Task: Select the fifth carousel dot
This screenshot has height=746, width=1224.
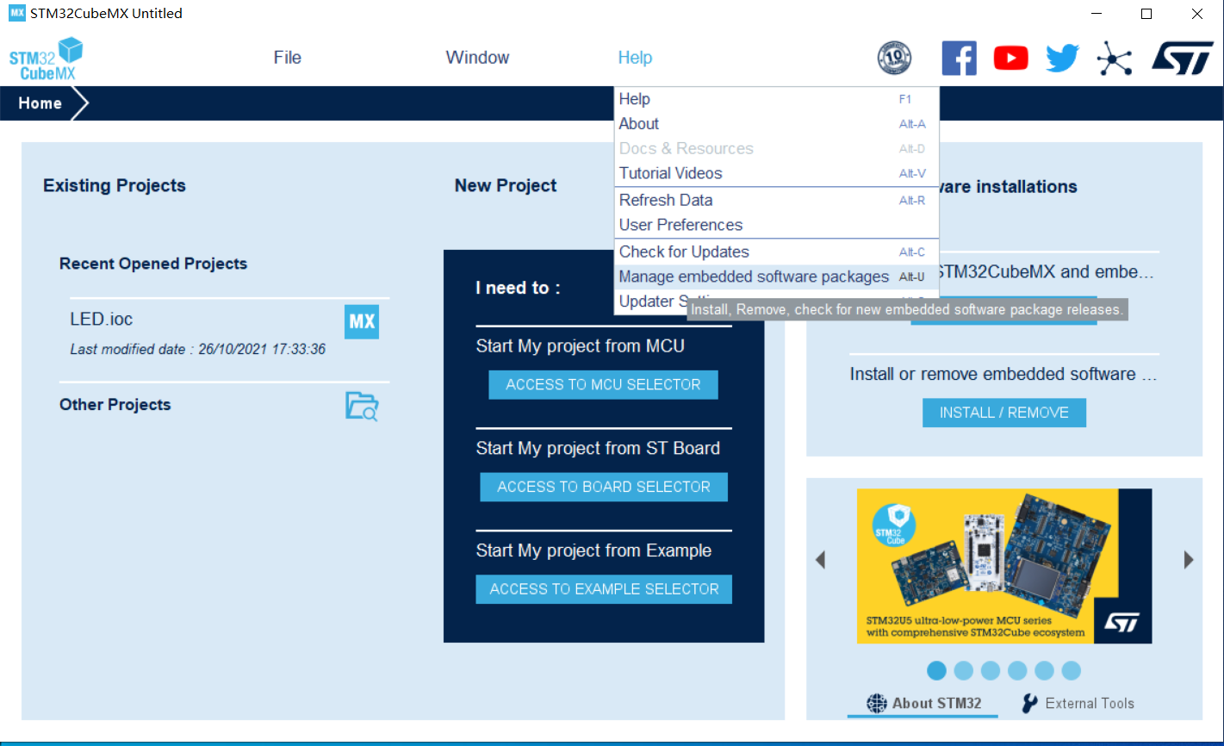Action: tap(1044, 670)
